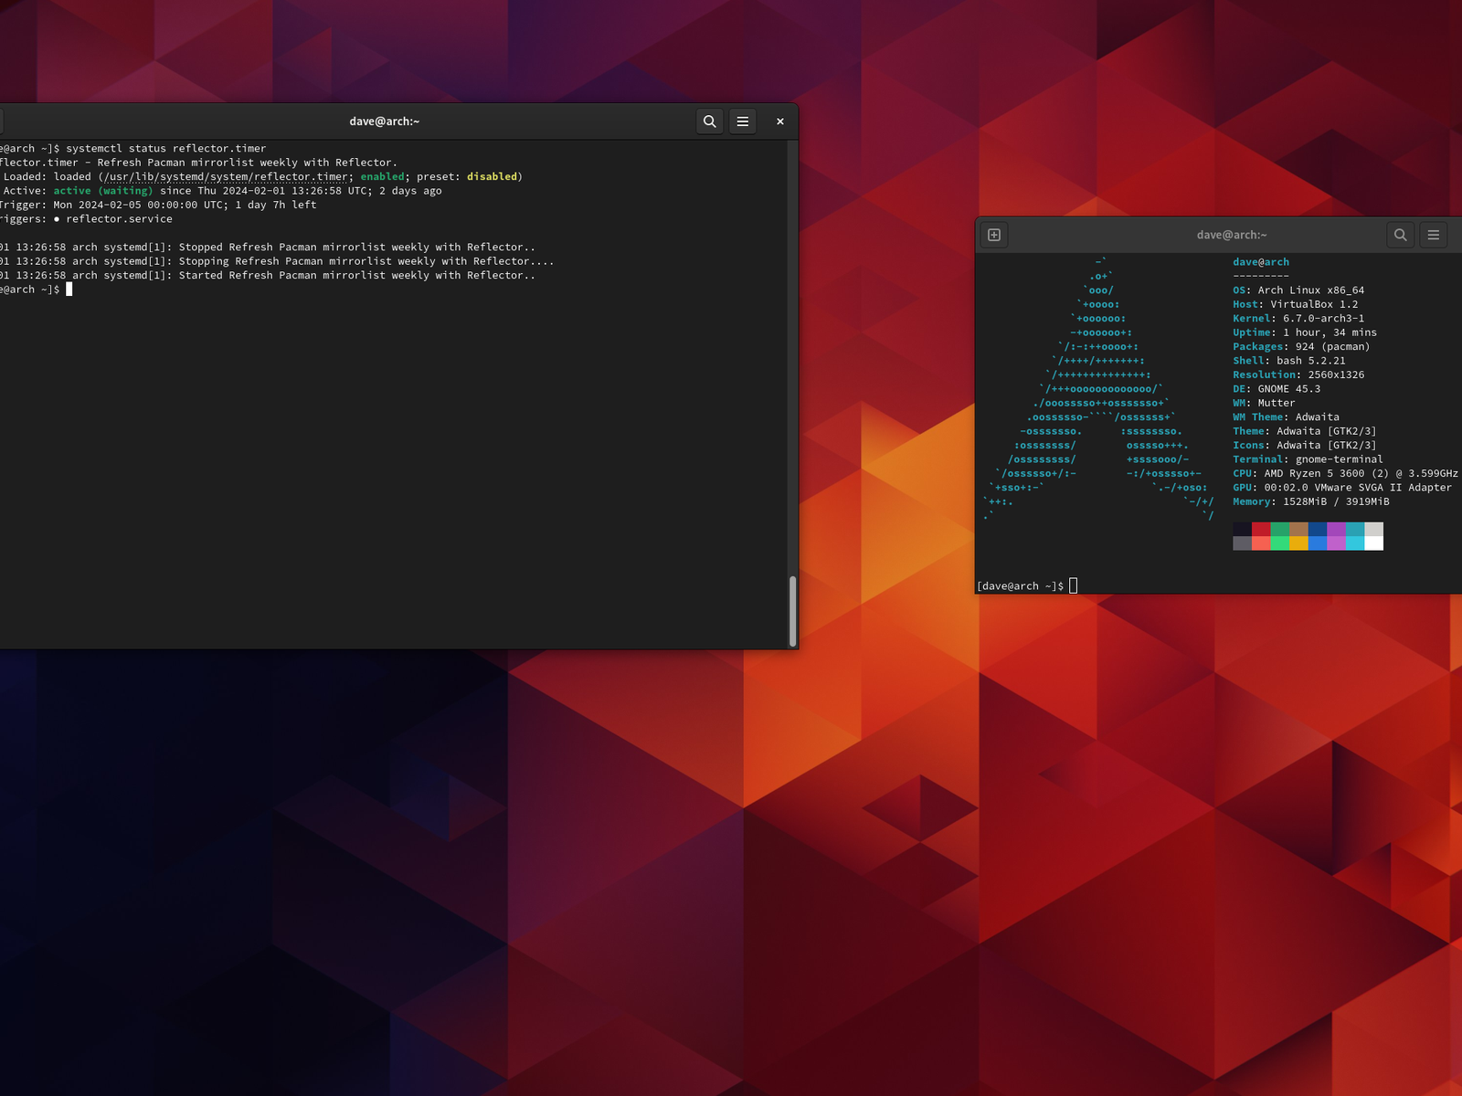Click search icon in the neofetch terminal
Viewport: 1462px width, 1096px height.
pyautogui.click(x=1400, y=235)
